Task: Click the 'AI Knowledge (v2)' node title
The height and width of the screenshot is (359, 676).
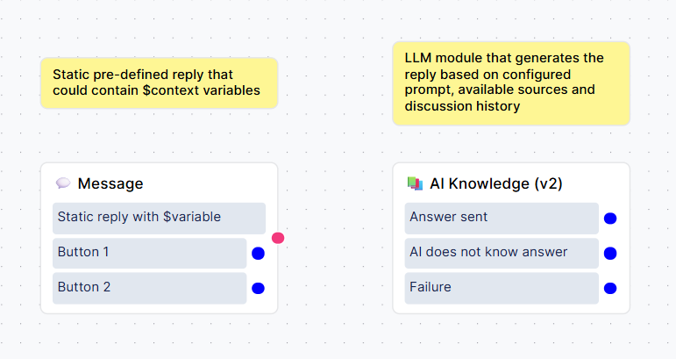Action: tap(496, 183)
